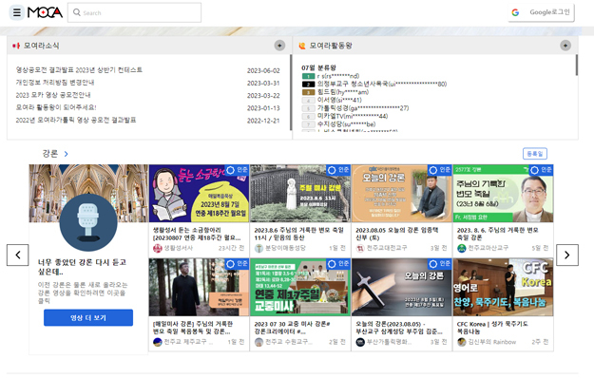Open CFC Korea video thumbnail
The height and width of the screenshot is (378, 594).
[503, 288]
